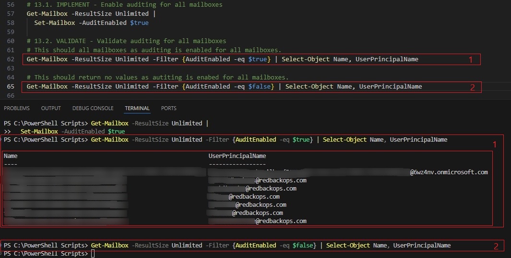Click line number 56 in the gutter
This screenshot has width=511, height=258.
click(x=11, y=5)
